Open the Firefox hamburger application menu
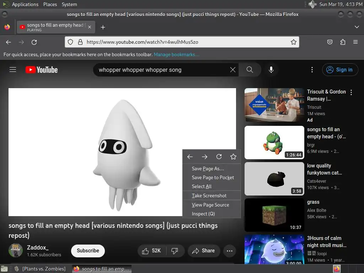The height and width of the screenshot is (273, 364). [x=355, y=42]
